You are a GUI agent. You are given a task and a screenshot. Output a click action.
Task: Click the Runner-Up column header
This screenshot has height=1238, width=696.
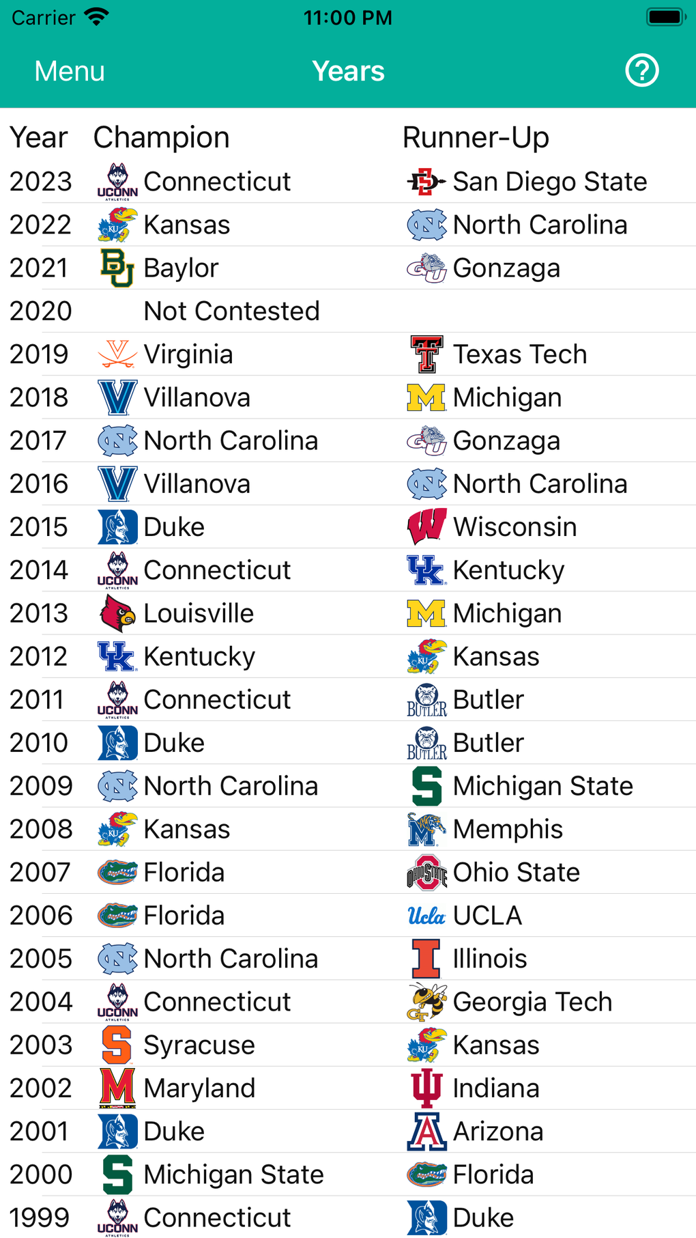point(476,137)
